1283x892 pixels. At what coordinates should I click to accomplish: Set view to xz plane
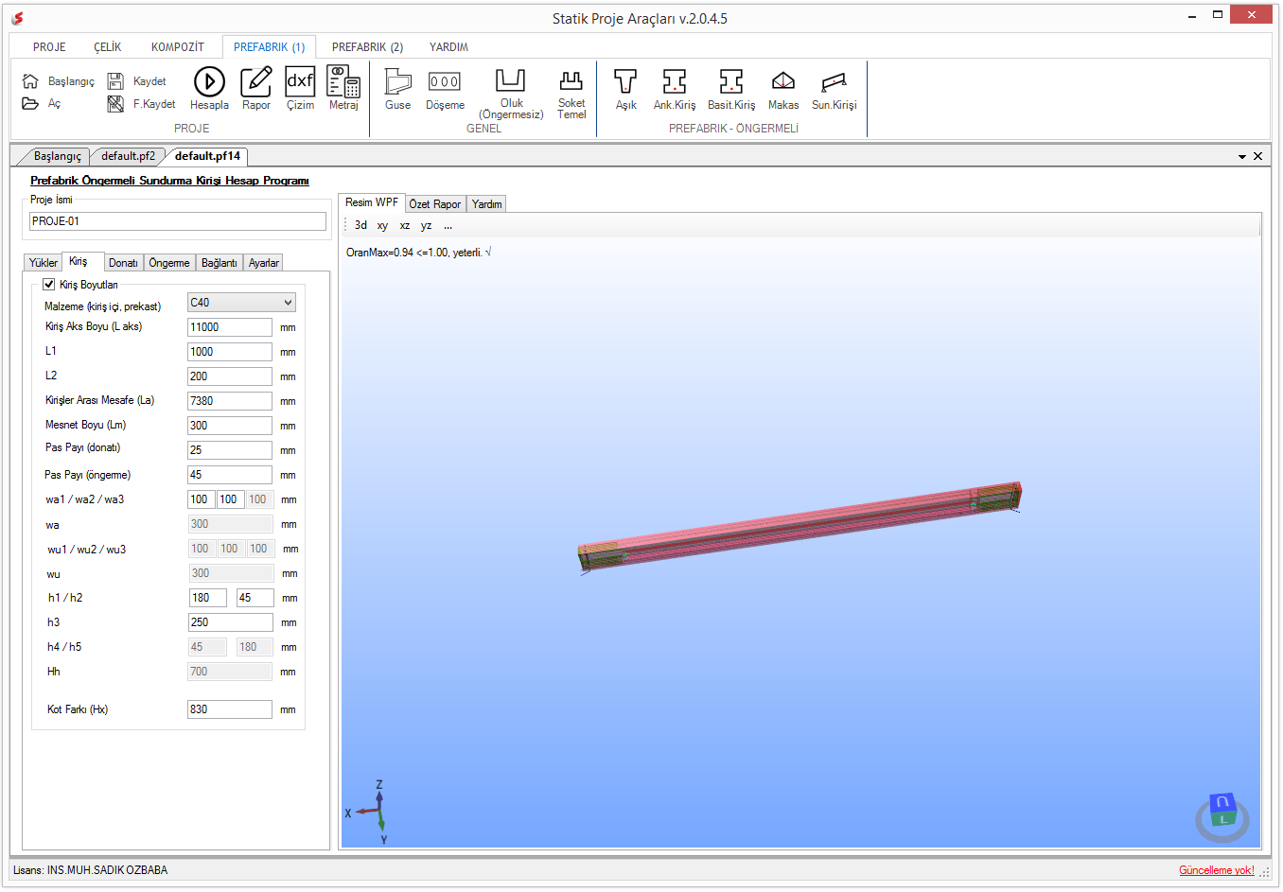[405, 225]
